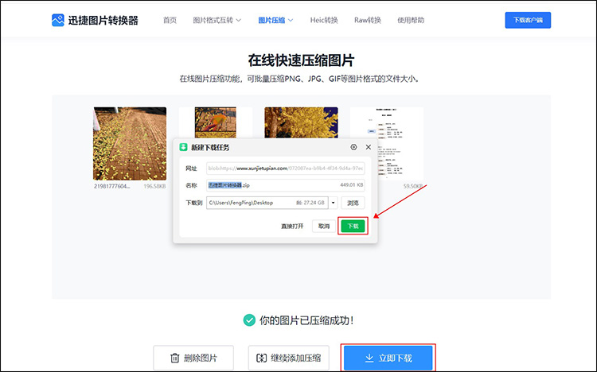Open the 使用帮助 page
Image resolution: width=597 pixels, height=372 pixels.
point(411,20)
